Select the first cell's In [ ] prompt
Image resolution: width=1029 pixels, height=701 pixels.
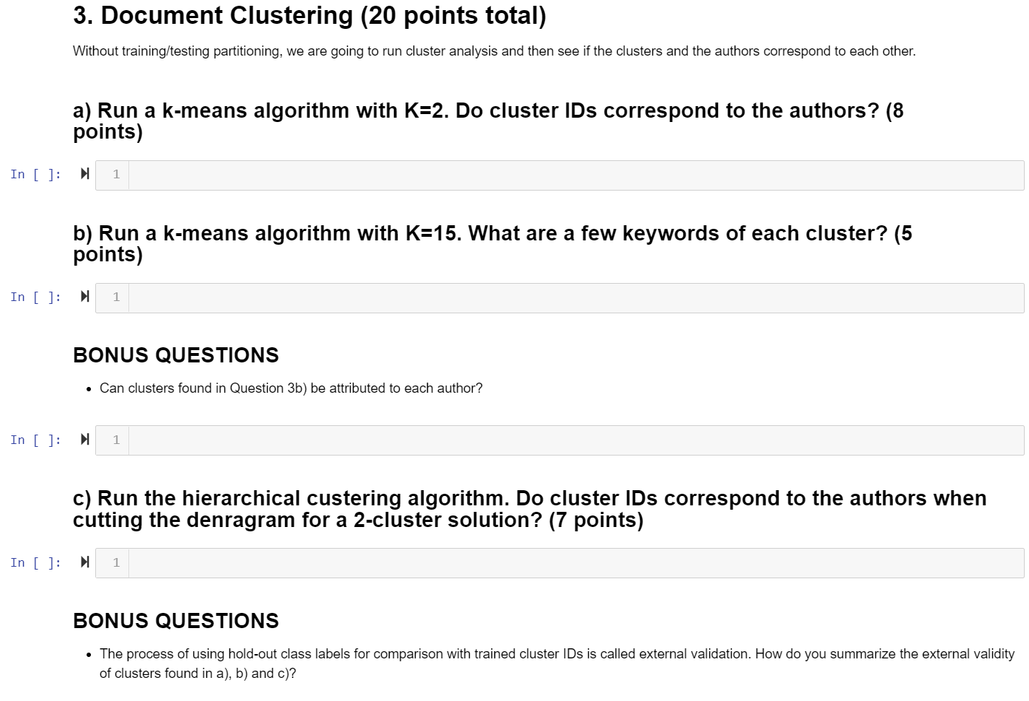point(35,173)
